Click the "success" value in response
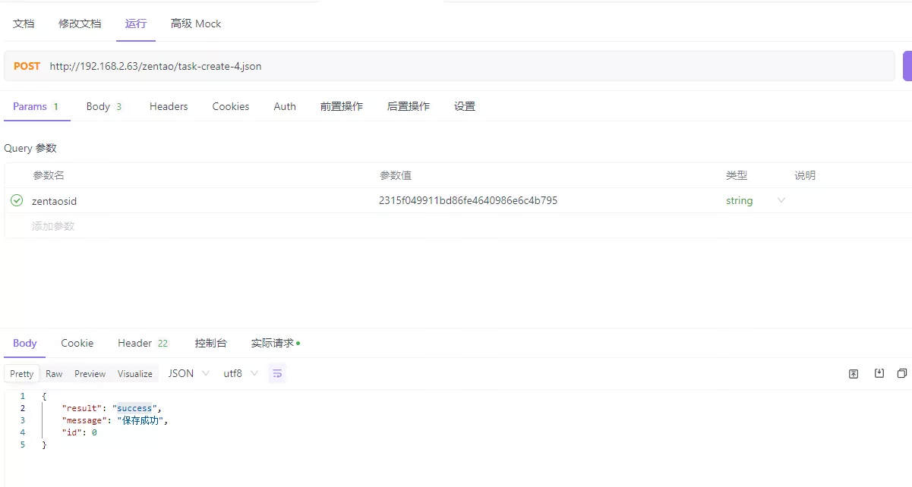 134,408
